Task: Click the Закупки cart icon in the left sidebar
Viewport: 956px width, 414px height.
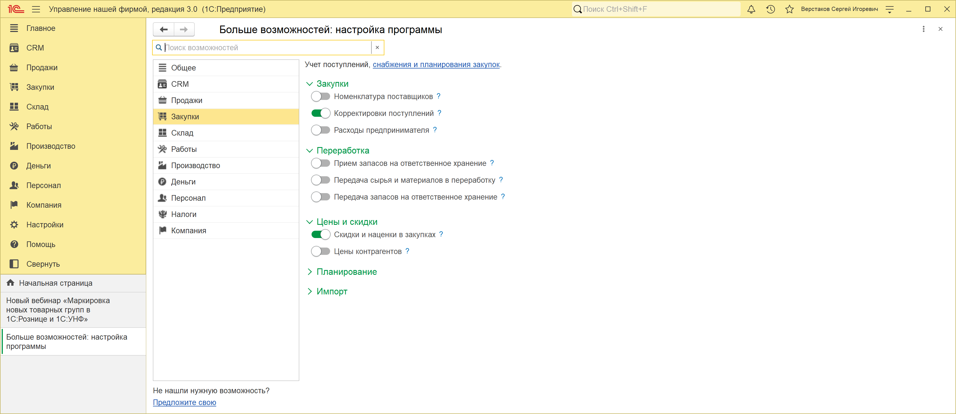Action: (14, 87)
